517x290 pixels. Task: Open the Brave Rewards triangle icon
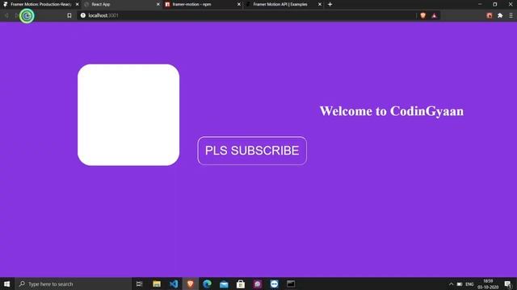(x=435, y=15)
